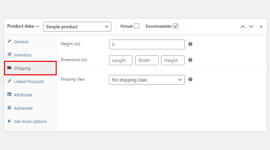Click the help icon beside Weight field

click(x=190, y=44)
